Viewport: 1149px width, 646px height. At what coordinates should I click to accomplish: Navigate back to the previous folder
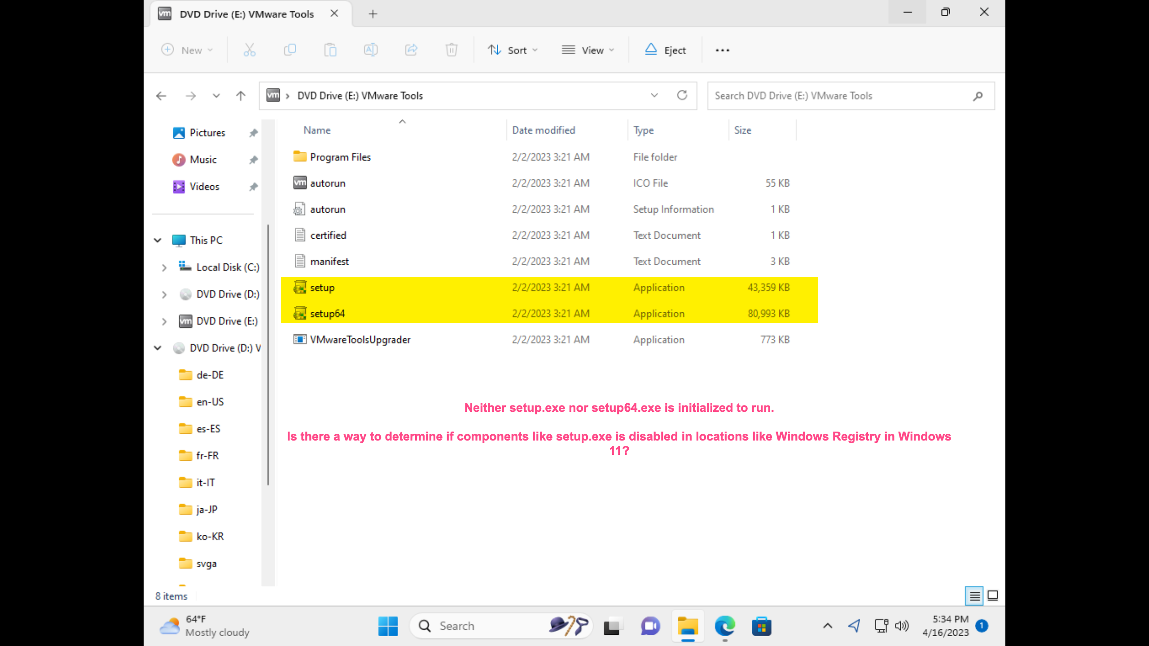161,96
